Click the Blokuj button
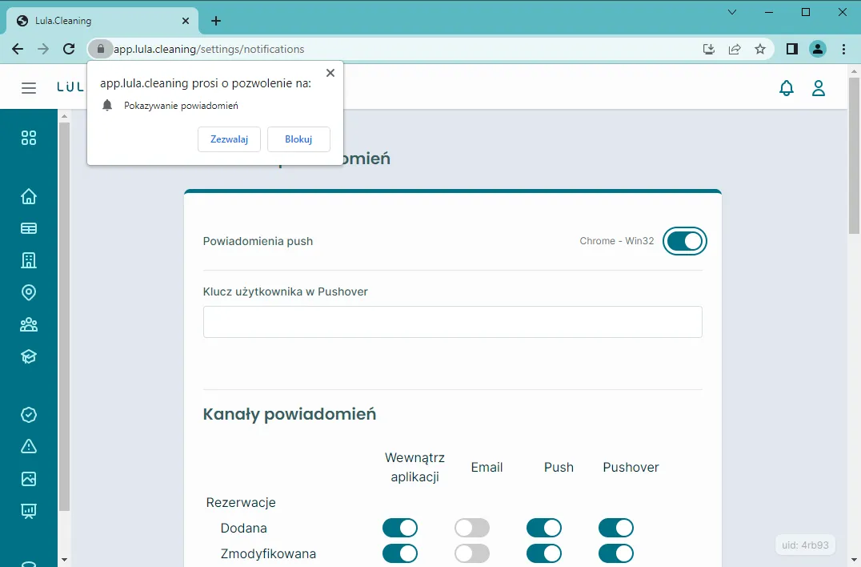Image resolution: width=861 pixels, height=567 pixels. click(x=298, y=139)
